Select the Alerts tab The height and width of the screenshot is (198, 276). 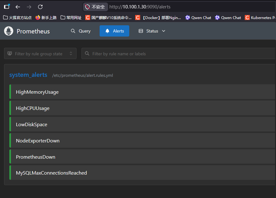[114, 31]
